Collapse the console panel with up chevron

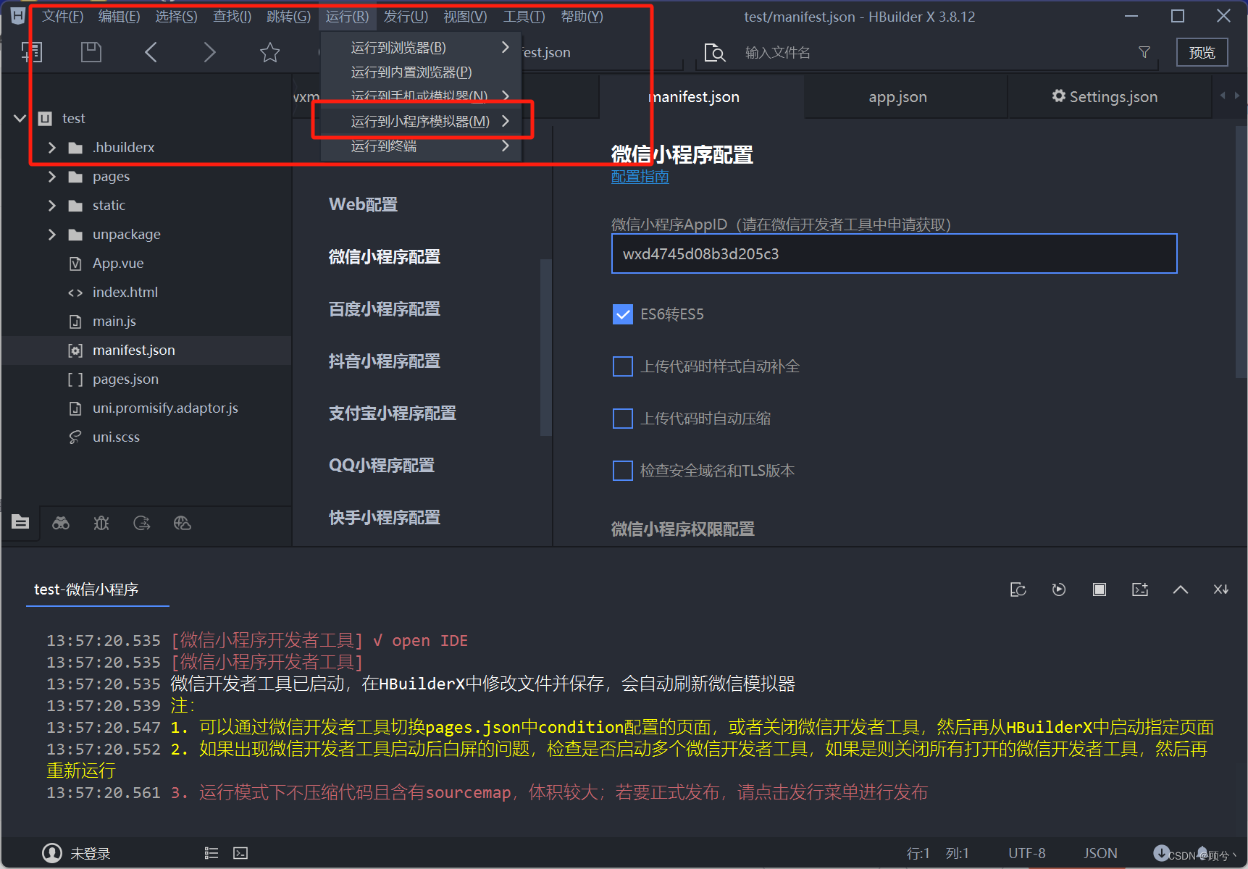coord(1181,589)
